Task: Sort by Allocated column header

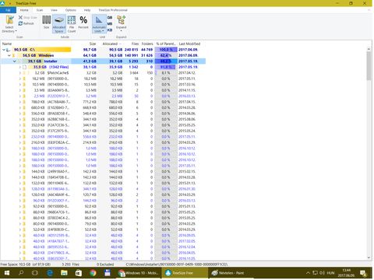Action: [x=110, y=44]
